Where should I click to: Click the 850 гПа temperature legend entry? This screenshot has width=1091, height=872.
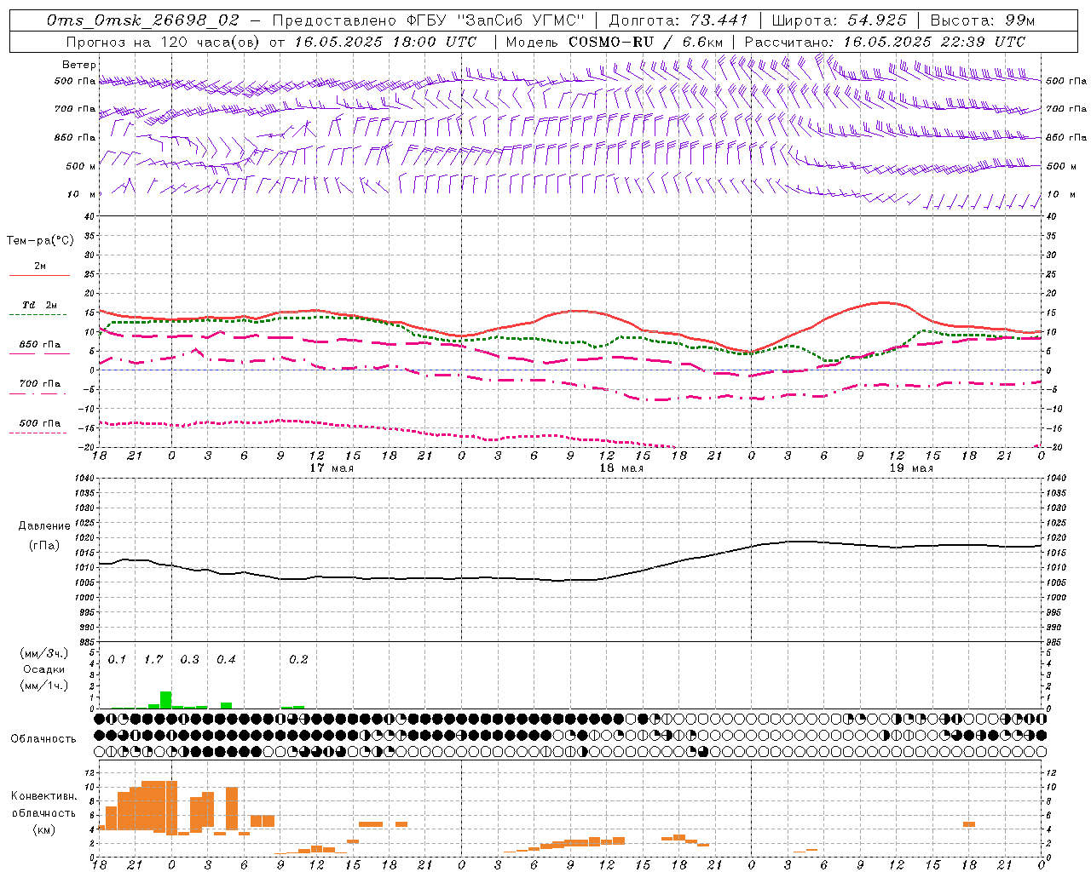[40, 345]
